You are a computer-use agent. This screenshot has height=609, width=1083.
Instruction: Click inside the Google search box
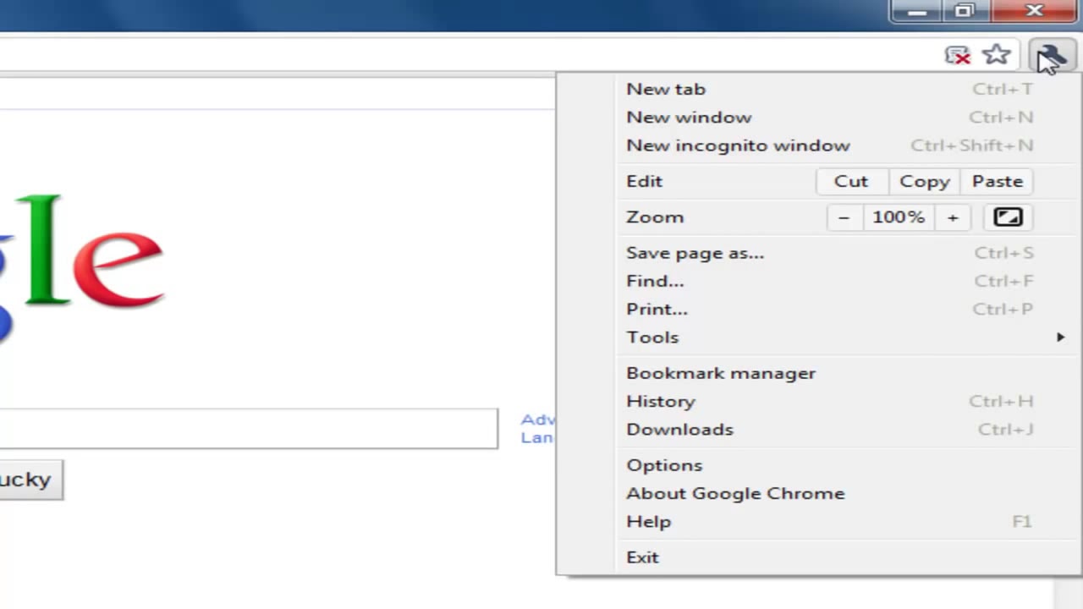point(249,429)
